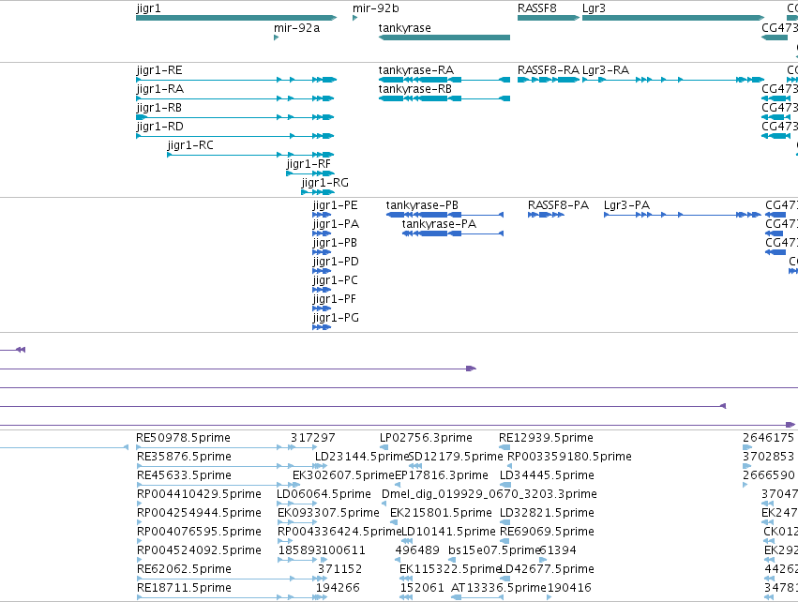Select the tankyrase-PA protein feature
This screenshot has width=798, height=602.
(453, 233)
